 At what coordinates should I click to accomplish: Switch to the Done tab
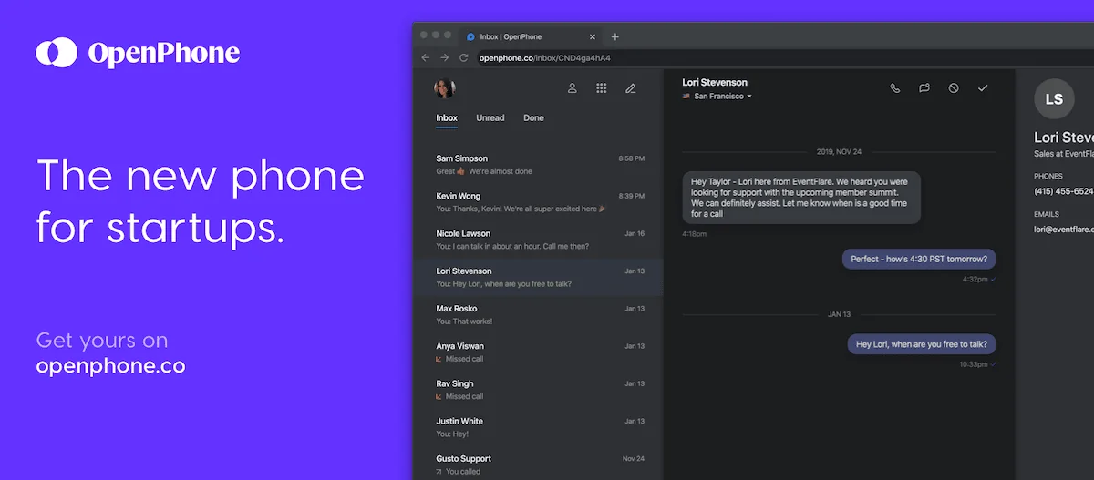point(533,118)
